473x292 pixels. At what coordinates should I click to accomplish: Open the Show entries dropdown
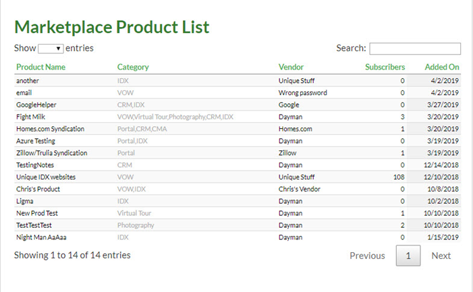pos(51,49)
